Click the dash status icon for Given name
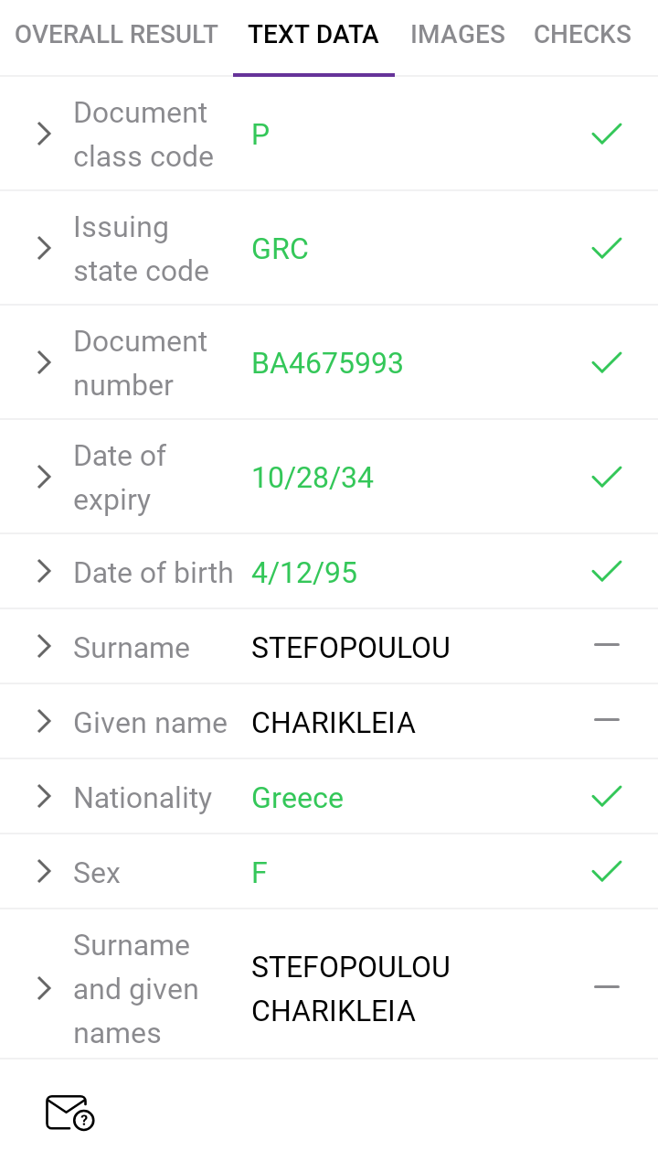 (607, 721)
